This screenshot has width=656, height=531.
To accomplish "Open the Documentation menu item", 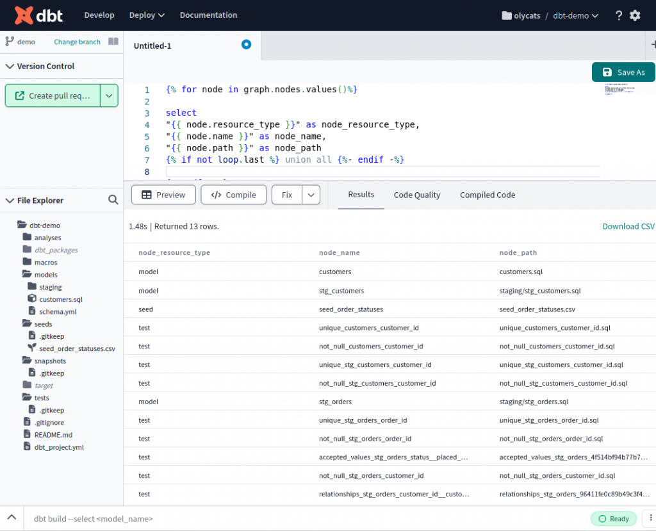I will [208, 15].
